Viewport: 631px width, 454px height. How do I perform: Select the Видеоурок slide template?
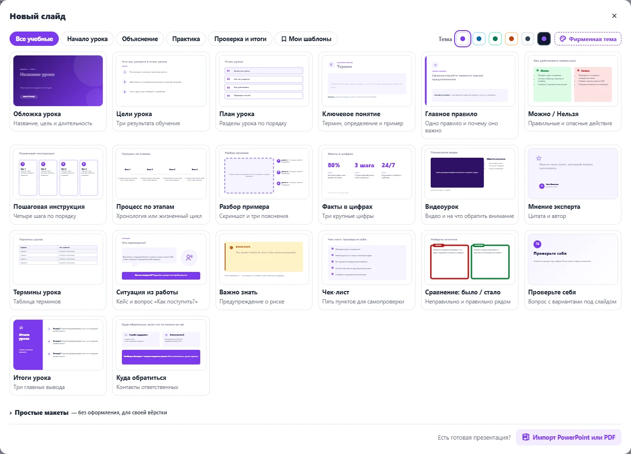coord(470,184)
